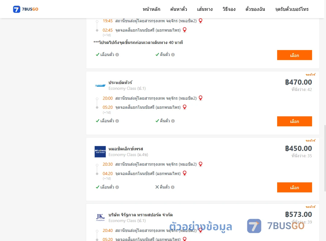Click เลือก button for ประหยัดทัวร์ trip

click(x=294, y=121)
